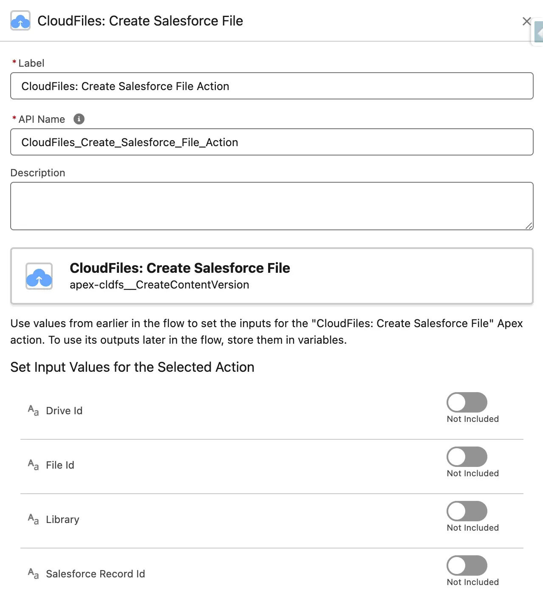Click the Not Included label under Drive Id
This screenshot has height=605, width=543.
pyautogui.click(x=472, y=419)
